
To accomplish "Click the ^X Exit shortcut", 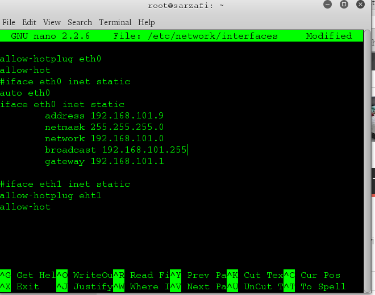I will (20, 286).
